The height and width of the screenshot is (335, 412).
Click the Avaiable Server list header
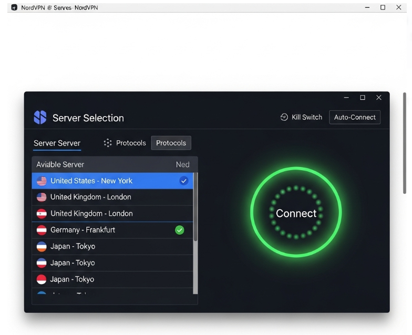(60, 164)
